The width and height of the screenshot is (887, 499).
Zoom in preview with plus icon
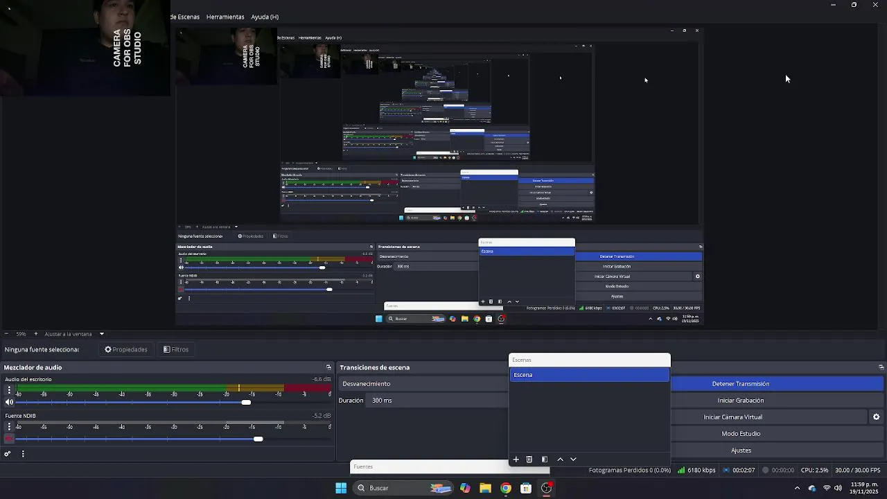(36, 334)
